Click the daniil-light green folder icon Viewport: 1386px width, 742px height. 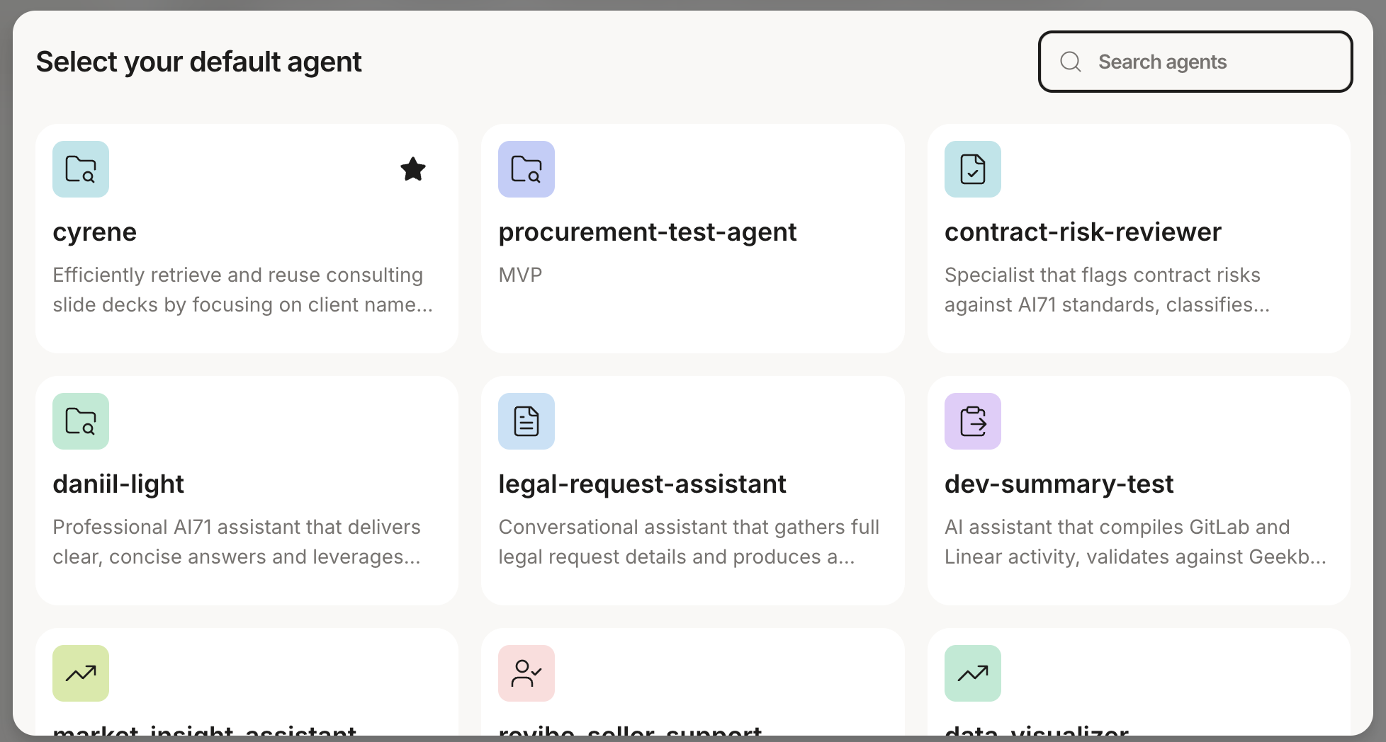tap(81, 421)
